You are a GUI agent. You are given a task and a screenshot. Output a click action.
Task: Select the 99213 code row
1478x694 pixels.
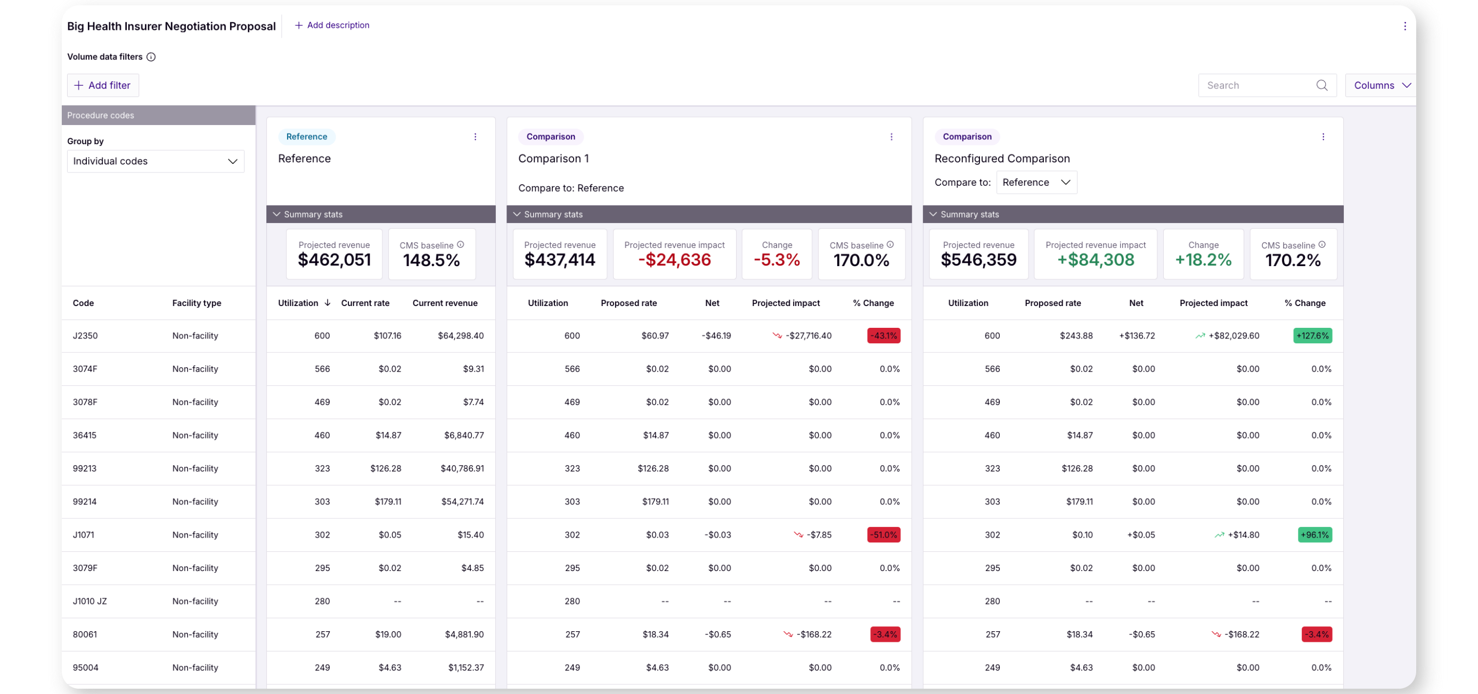(x=158, y=468)
